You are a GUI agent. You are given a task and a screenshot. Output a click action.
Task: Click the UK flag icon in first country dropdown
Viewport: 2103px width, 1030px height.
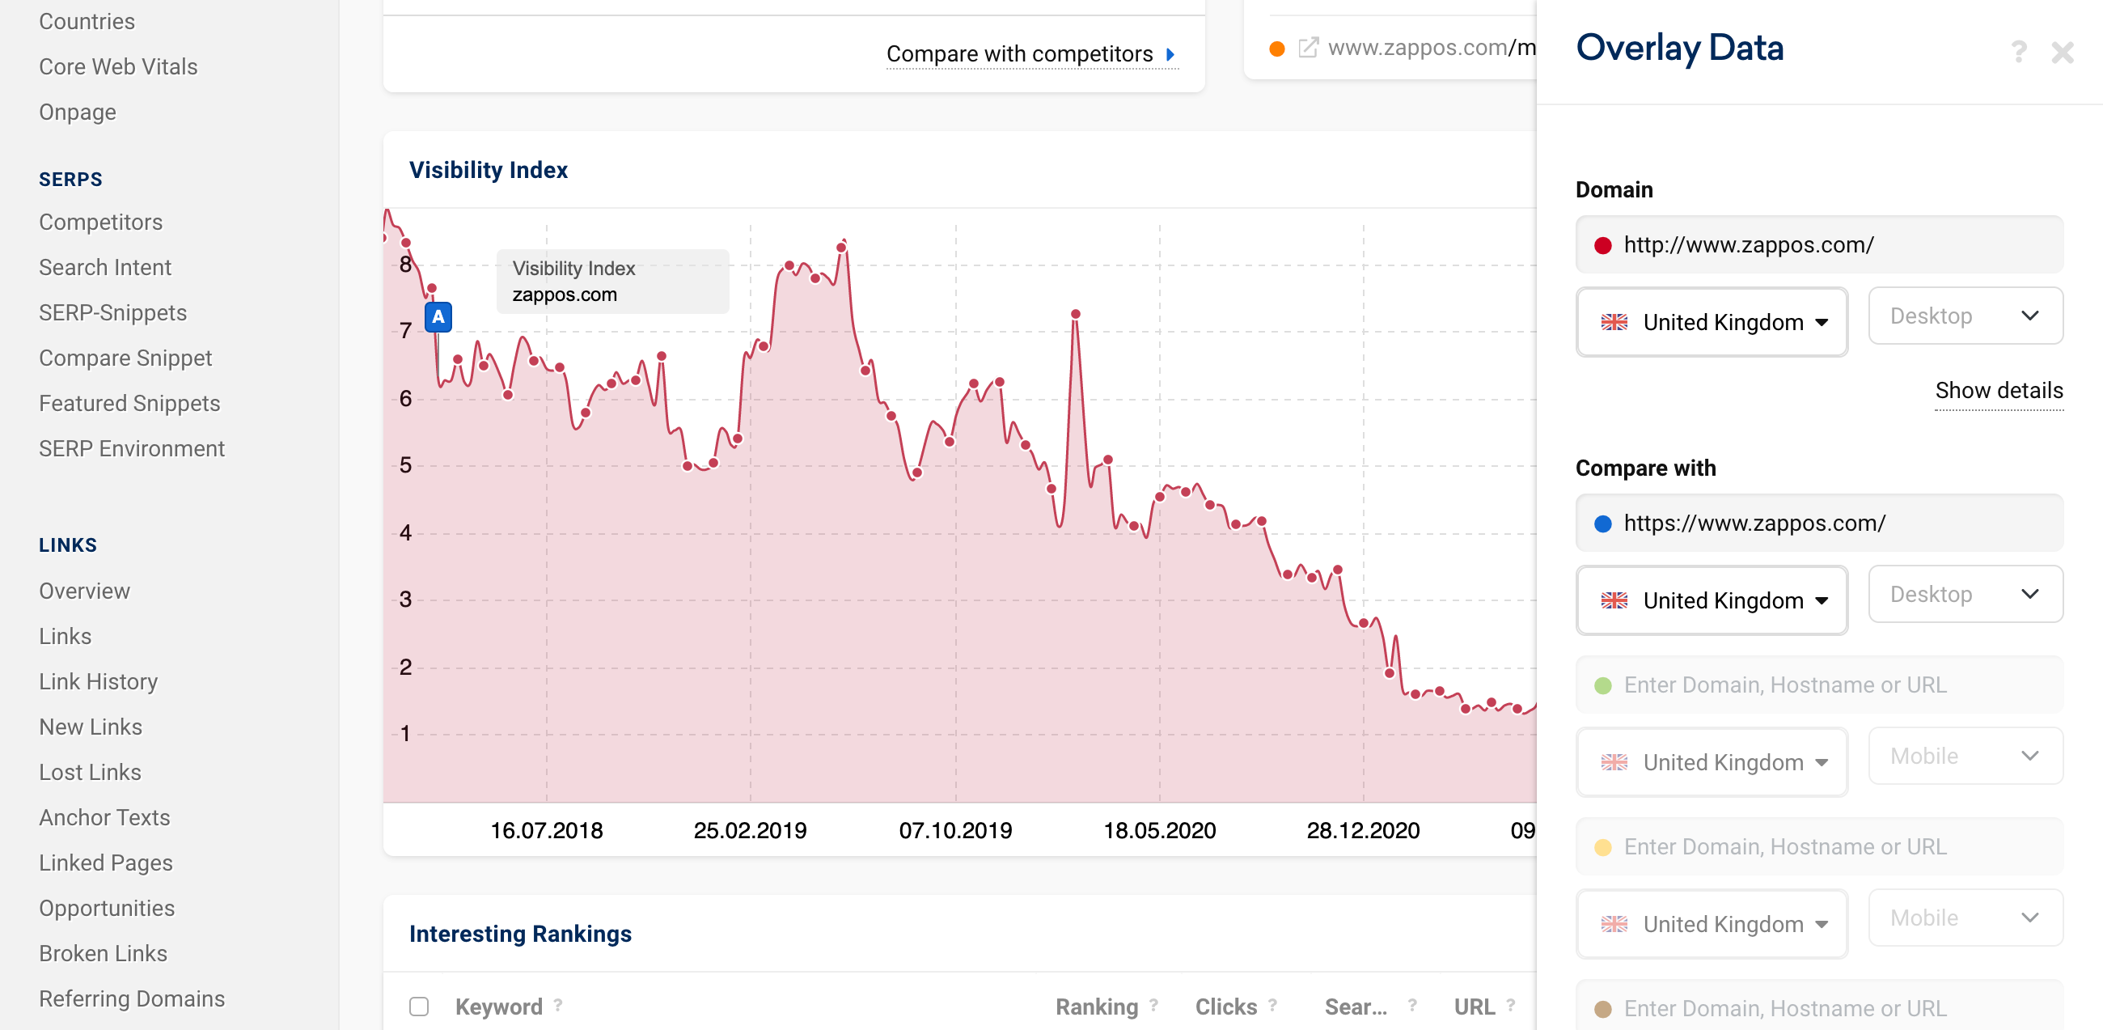1614,323
